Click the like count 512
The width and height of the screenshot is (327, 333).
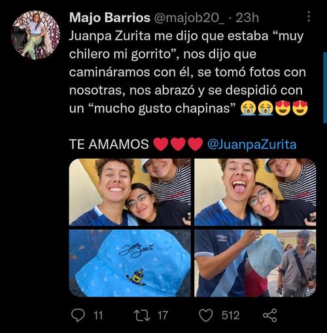coord(231,315)
